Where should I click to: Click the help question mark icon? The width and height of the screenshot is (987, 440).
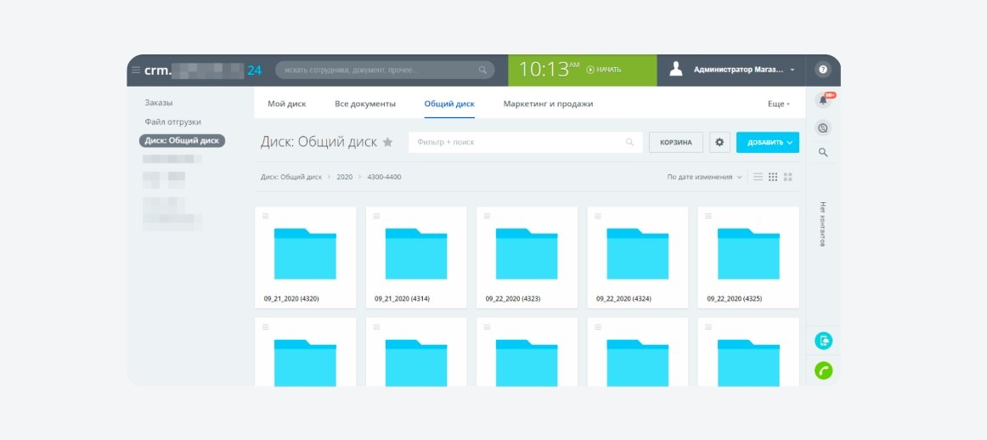[823, 70]
